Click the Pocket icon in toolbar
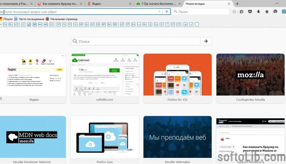 [x=250, y=11]
